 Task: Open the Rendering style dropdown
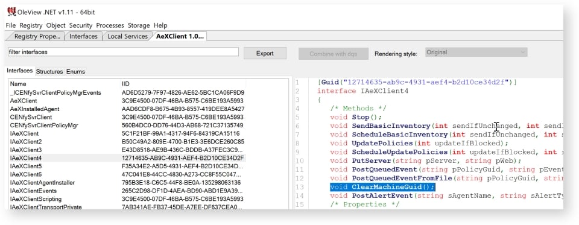pos(476,52)
